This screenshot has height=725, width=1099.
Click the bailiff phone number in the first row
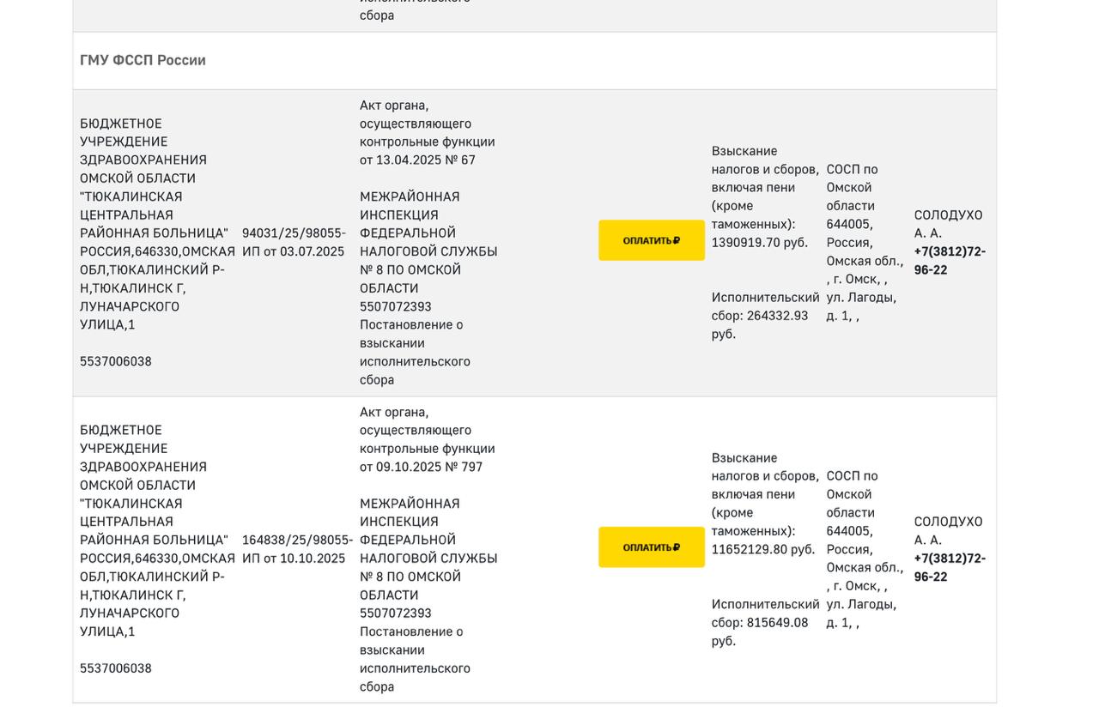(x=949, y=261)
